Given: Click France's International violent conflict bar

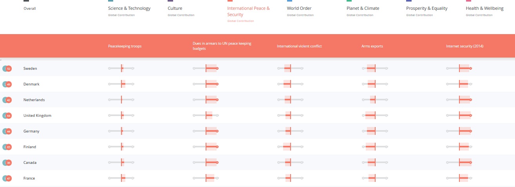Looking at the screenshot, I should (x=290, y=178).
